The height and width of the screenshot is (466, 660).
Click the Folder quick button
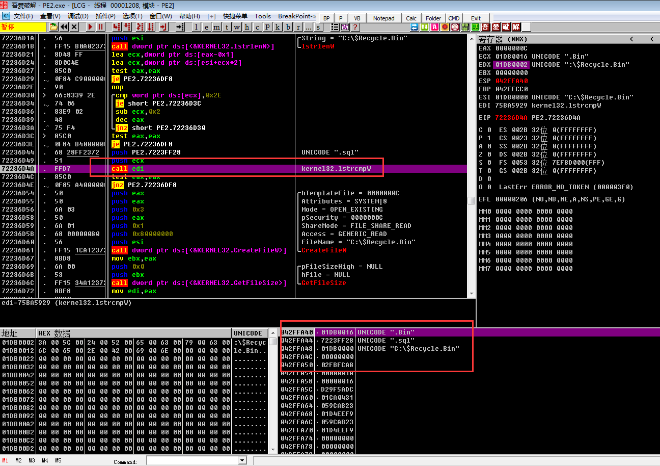[x=433, y=18]
